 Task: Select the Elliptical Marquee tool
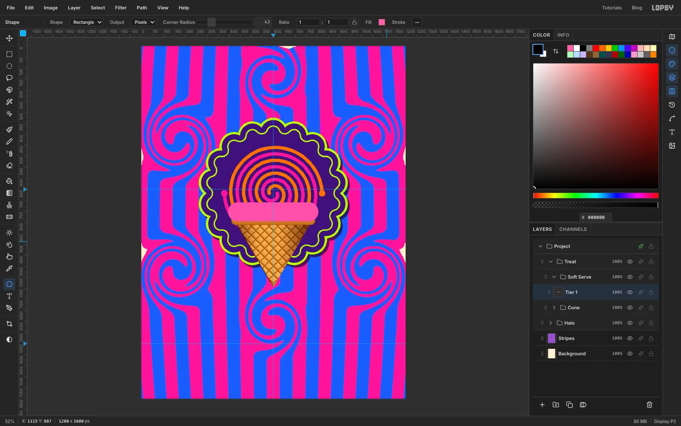(9, 66)
